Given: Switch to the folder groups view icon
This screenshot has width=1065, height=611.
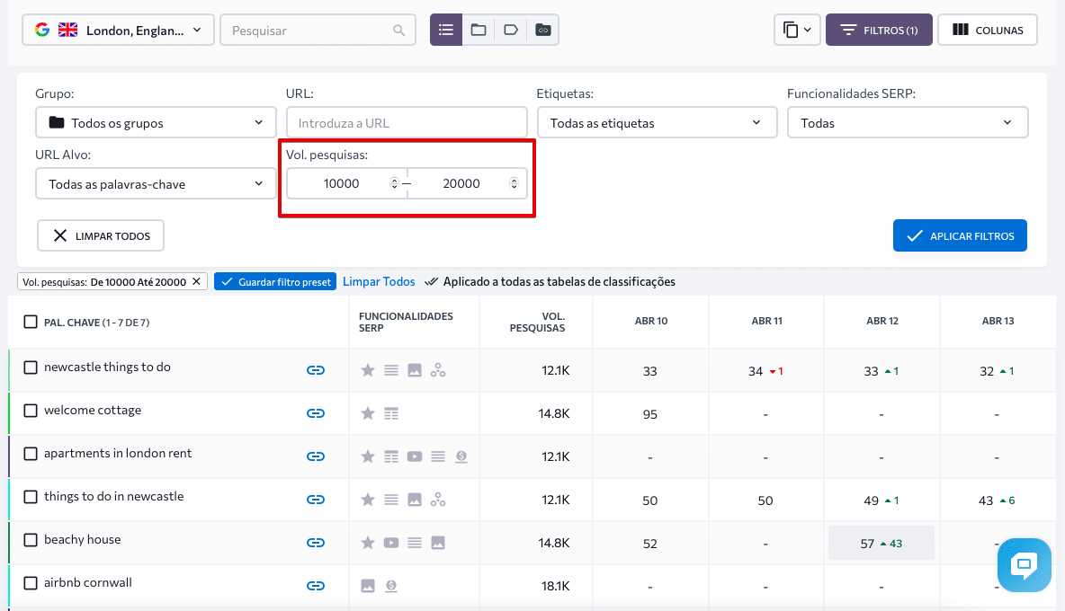Looking at the screenshot, I should click(x=479, y=30).
